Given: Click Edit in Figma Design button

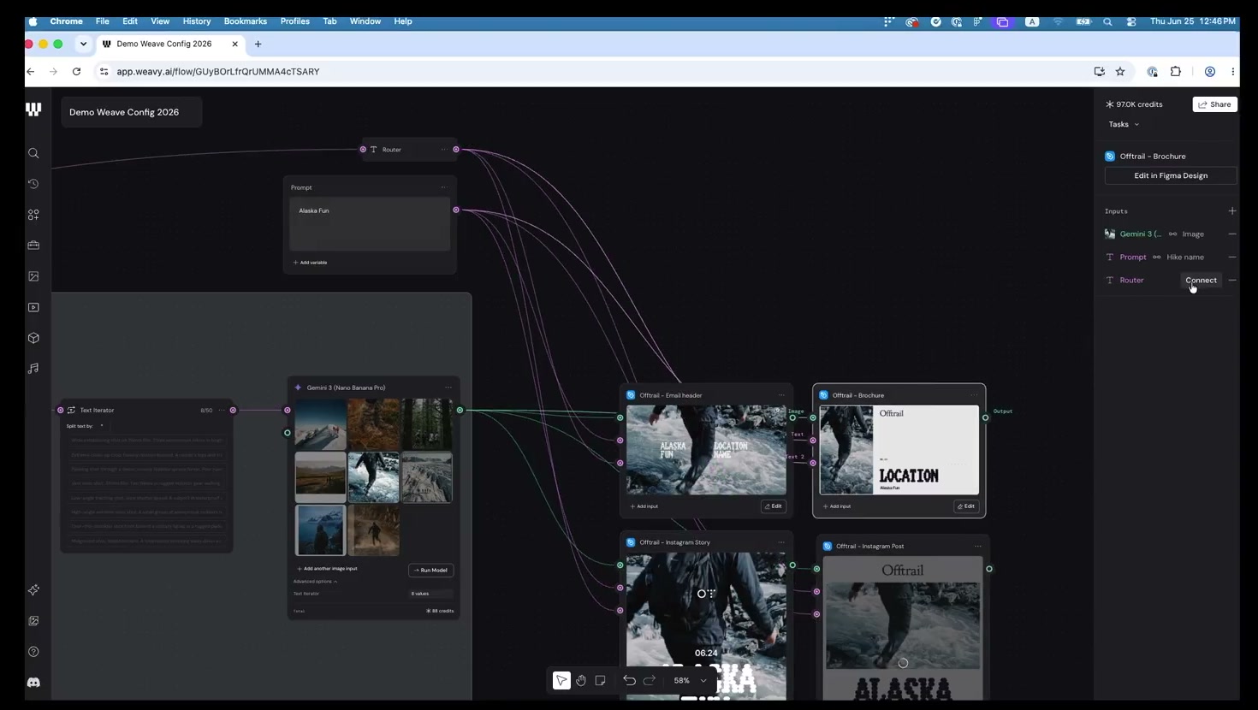Looking at the screenshot, I should [x=1170, y=175].
